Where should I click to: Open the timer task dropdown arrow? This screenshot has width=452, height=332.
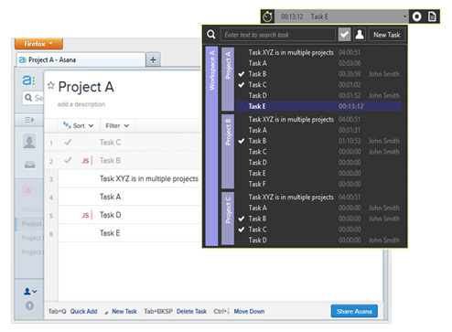[x=404, y=16]
